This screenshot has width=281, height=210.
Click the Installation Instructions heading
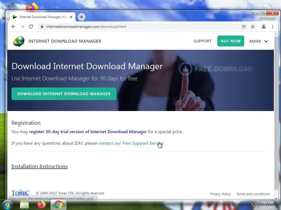40,166
